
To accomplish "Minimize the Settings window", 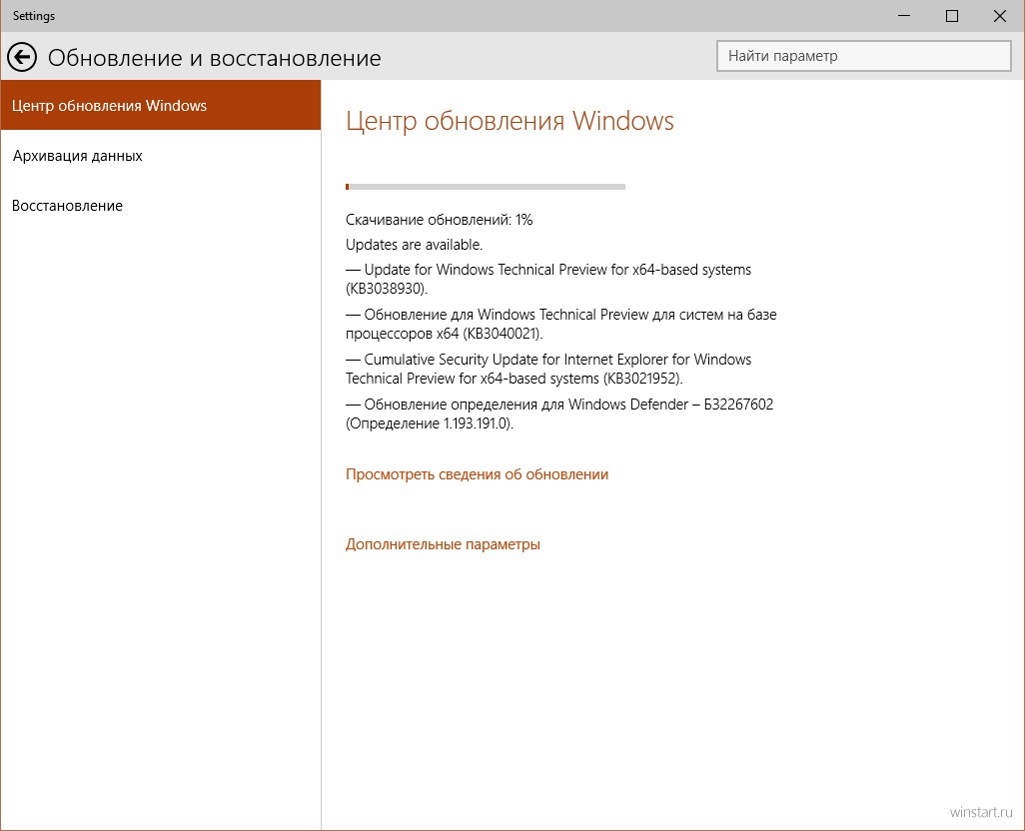I will [x=904, y=16].
